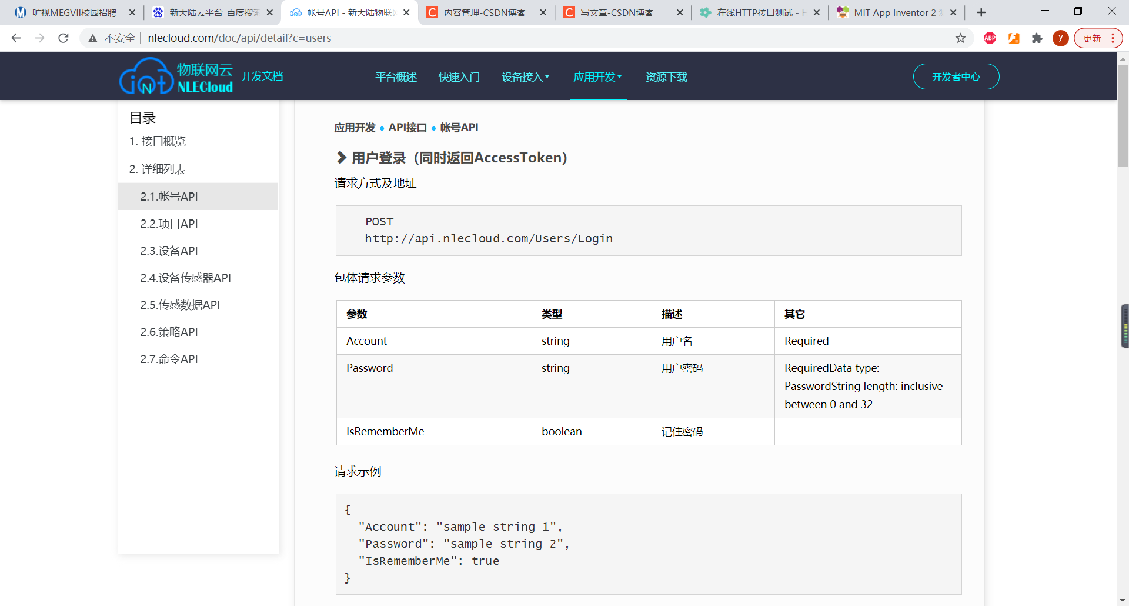Viewport: 1129px width, 606px height.
Task: Open 2.5.传感数据API in the sidebar
Action: tap(198, 305)
